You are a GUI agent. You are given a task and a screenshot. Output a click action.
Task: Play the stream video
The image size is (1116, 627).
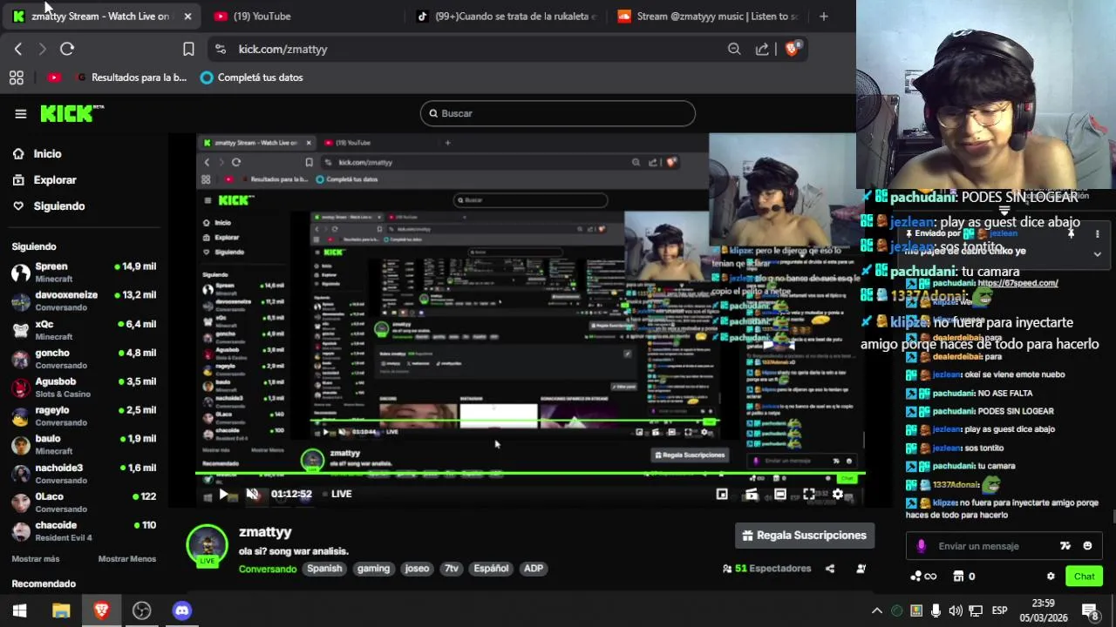pyautogui.click(x=223, y=494)
